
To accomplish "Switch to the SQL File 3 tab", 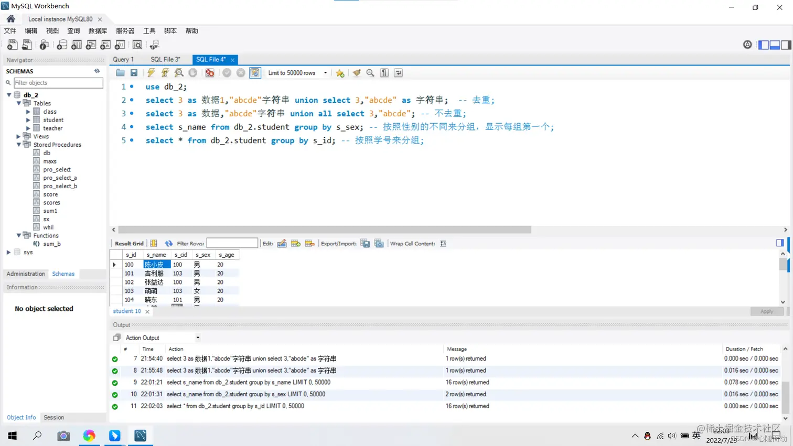I will tap(165, 60).
